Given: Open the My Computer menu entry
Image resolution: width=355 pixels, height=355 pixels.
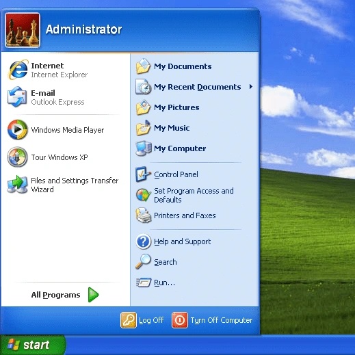Looking at the screenshot, I should coord(194,148).
